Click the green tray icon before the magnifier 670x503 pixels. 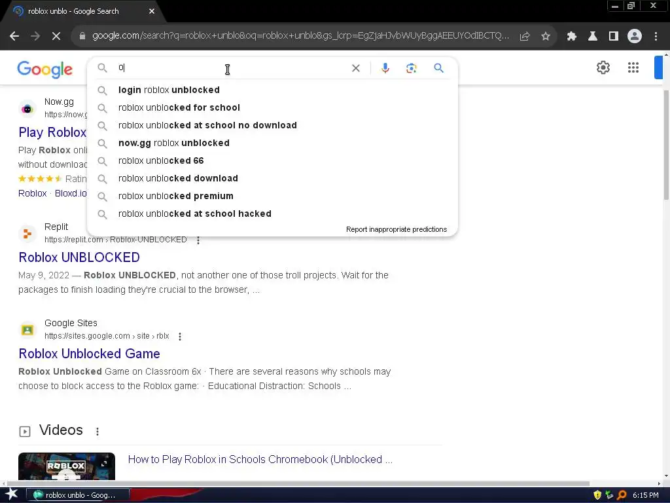[609, 495]
